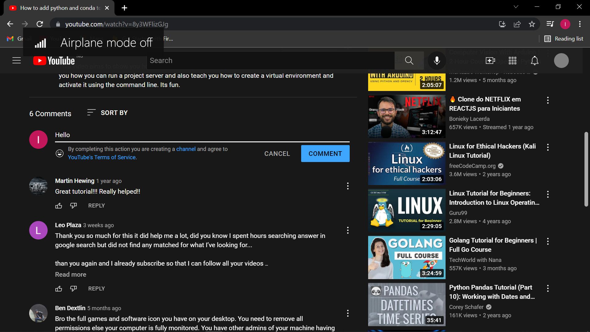Reply to Leo Plaza's comment
Image resolution: width=590 pixels, height=332 pixels.
pyautogui.click(x=96, y=289)
